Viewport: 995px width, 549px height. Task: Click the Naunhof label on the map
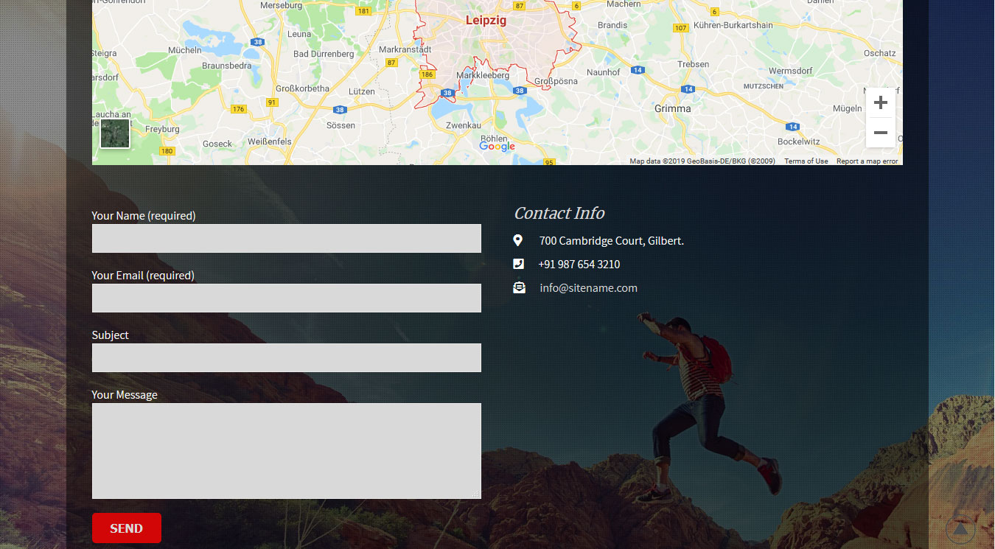pyautogui.click(x=604, y=72)
